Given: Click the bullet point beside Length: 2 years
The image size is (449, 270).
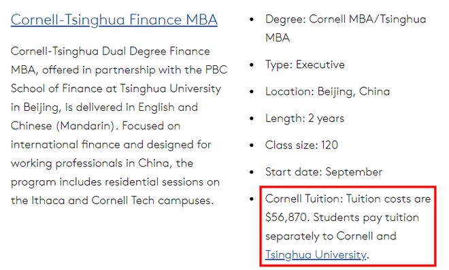Looking at the screenshot, I should 252,118.
